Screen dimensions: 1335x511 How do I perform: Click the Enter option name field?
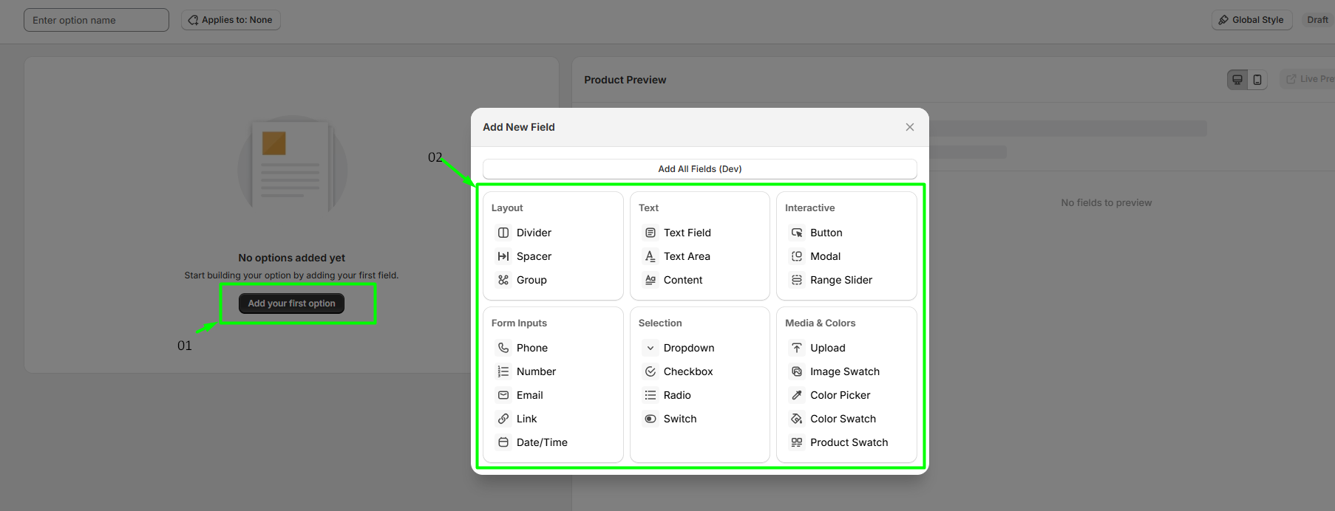(96, 20)
